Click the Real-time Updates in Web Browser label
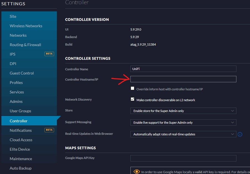Image resolution: width=250 pixels, height=174 pixels. click(89, 134)
